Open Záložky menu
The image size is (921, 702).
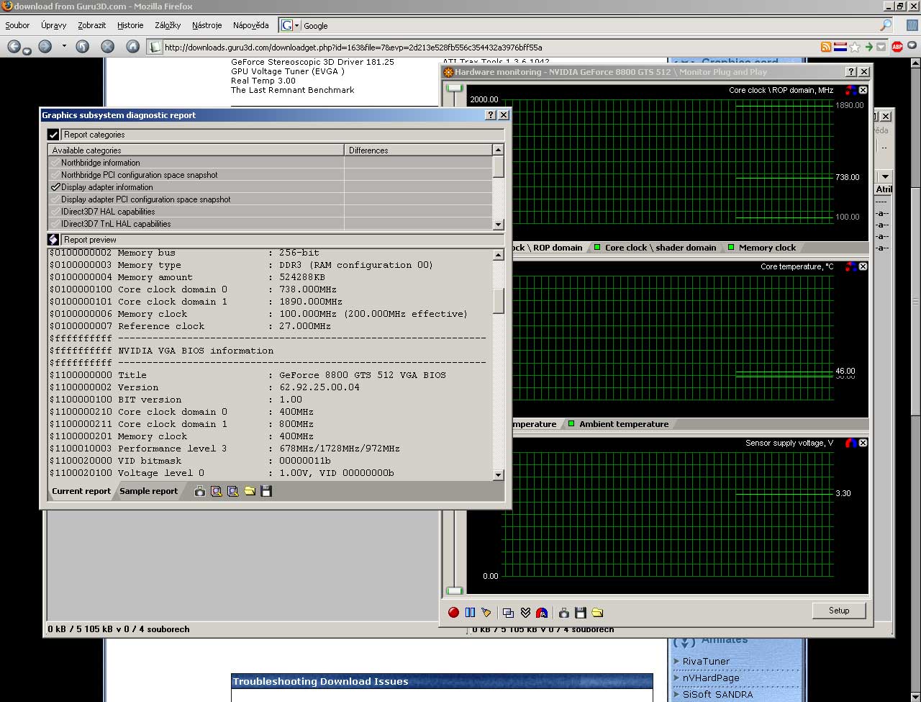[168, 25]
